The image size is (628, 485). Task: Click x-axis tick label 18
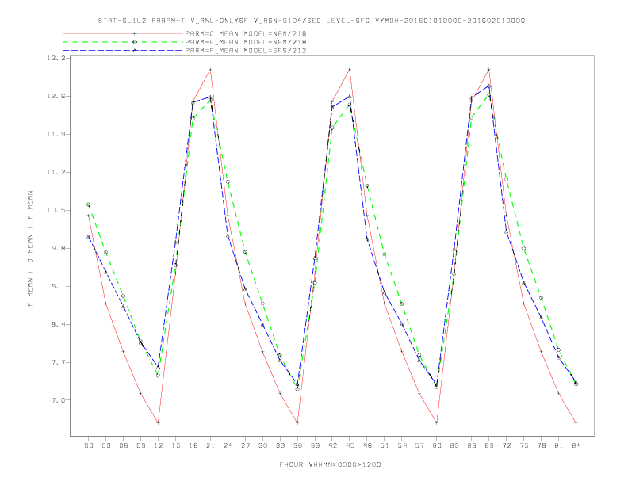pyautogui.click(x=193, y=445)
